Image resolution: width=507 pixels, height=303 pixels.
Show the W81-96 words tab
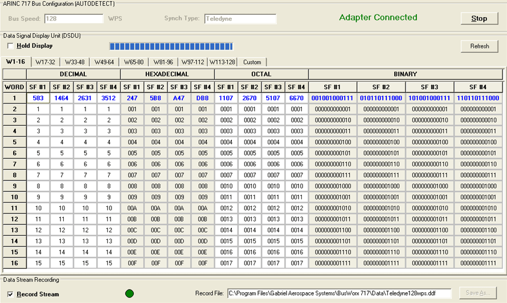coord(163,62)
